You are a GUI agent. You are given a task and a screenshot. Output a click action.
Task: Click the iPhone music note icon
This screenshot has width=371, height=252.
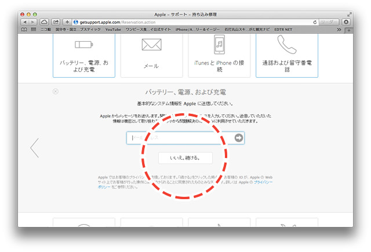(x=219, y=45)
